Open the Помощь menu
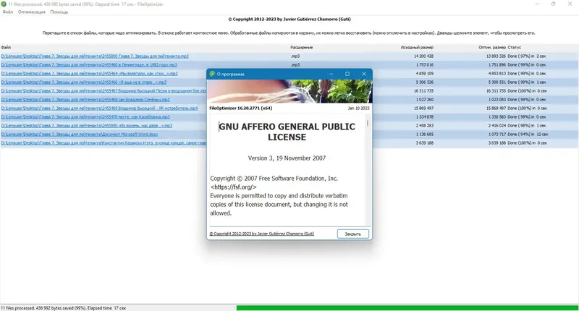Image resolution: width=579 pixels, height=311 pixels. point(59,12)
